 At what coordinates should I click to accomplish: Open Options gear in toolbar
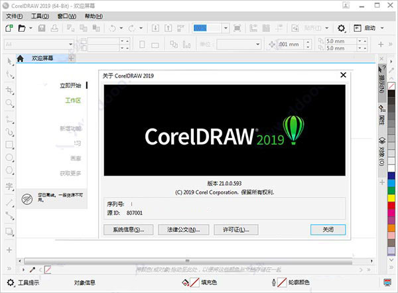pyautogui.click(x=342, y=28)
